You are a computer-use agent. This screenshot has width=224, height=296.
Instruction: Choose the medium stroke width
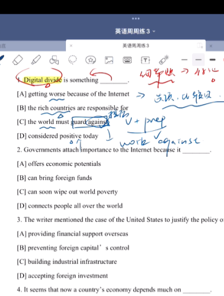pyautogui.click(x=199, y=60)
